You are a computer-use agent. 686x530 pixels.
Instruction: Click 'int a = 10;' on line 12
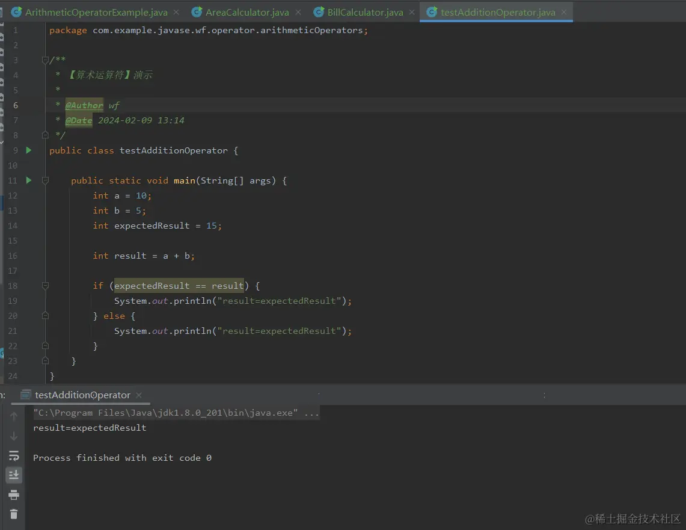pyautogui.click(x=122, y=196)
